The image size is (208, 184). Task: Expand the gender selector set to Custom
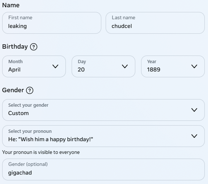tap(103, 110)
